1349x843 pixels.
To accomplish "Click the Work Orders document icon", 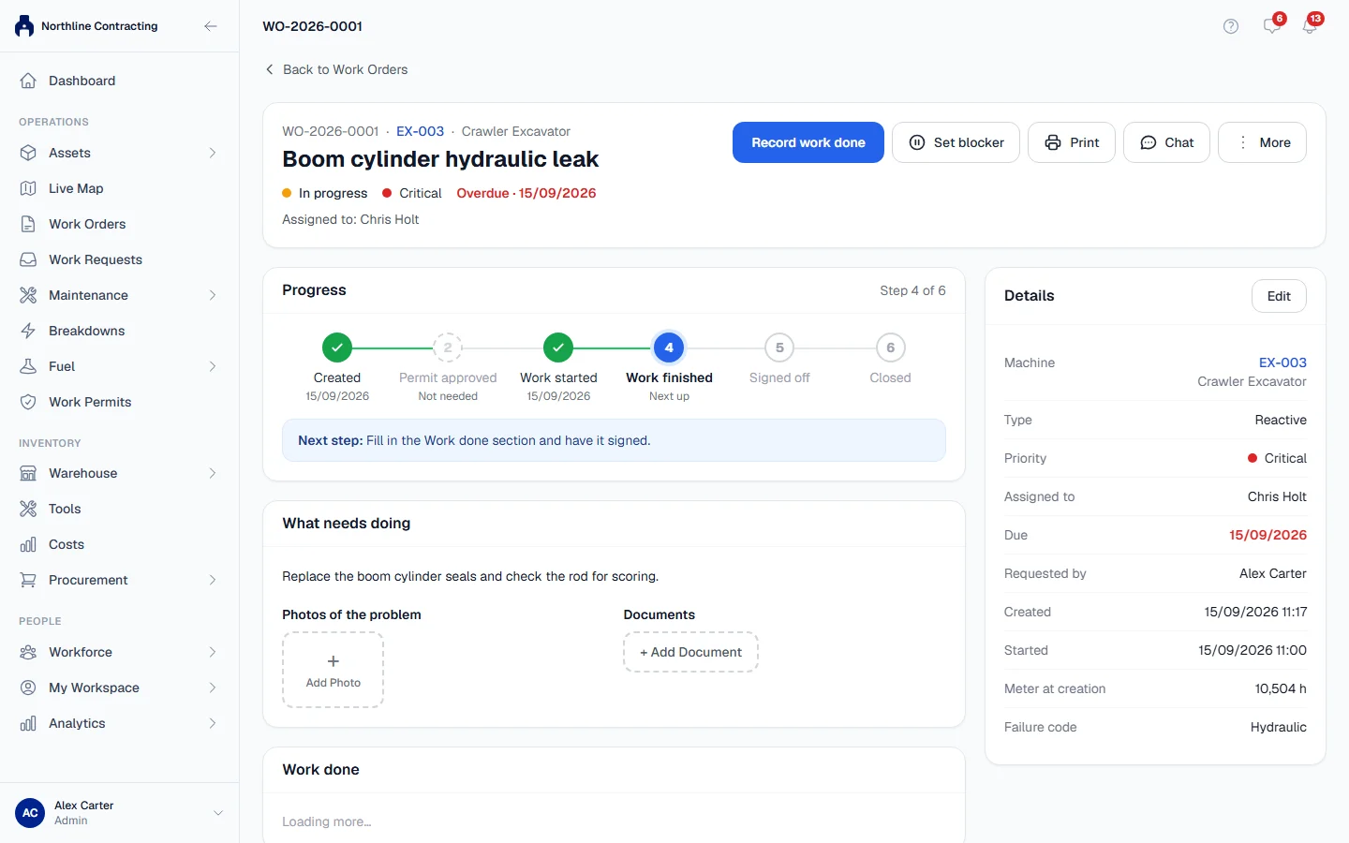I will tap(28, 224).
